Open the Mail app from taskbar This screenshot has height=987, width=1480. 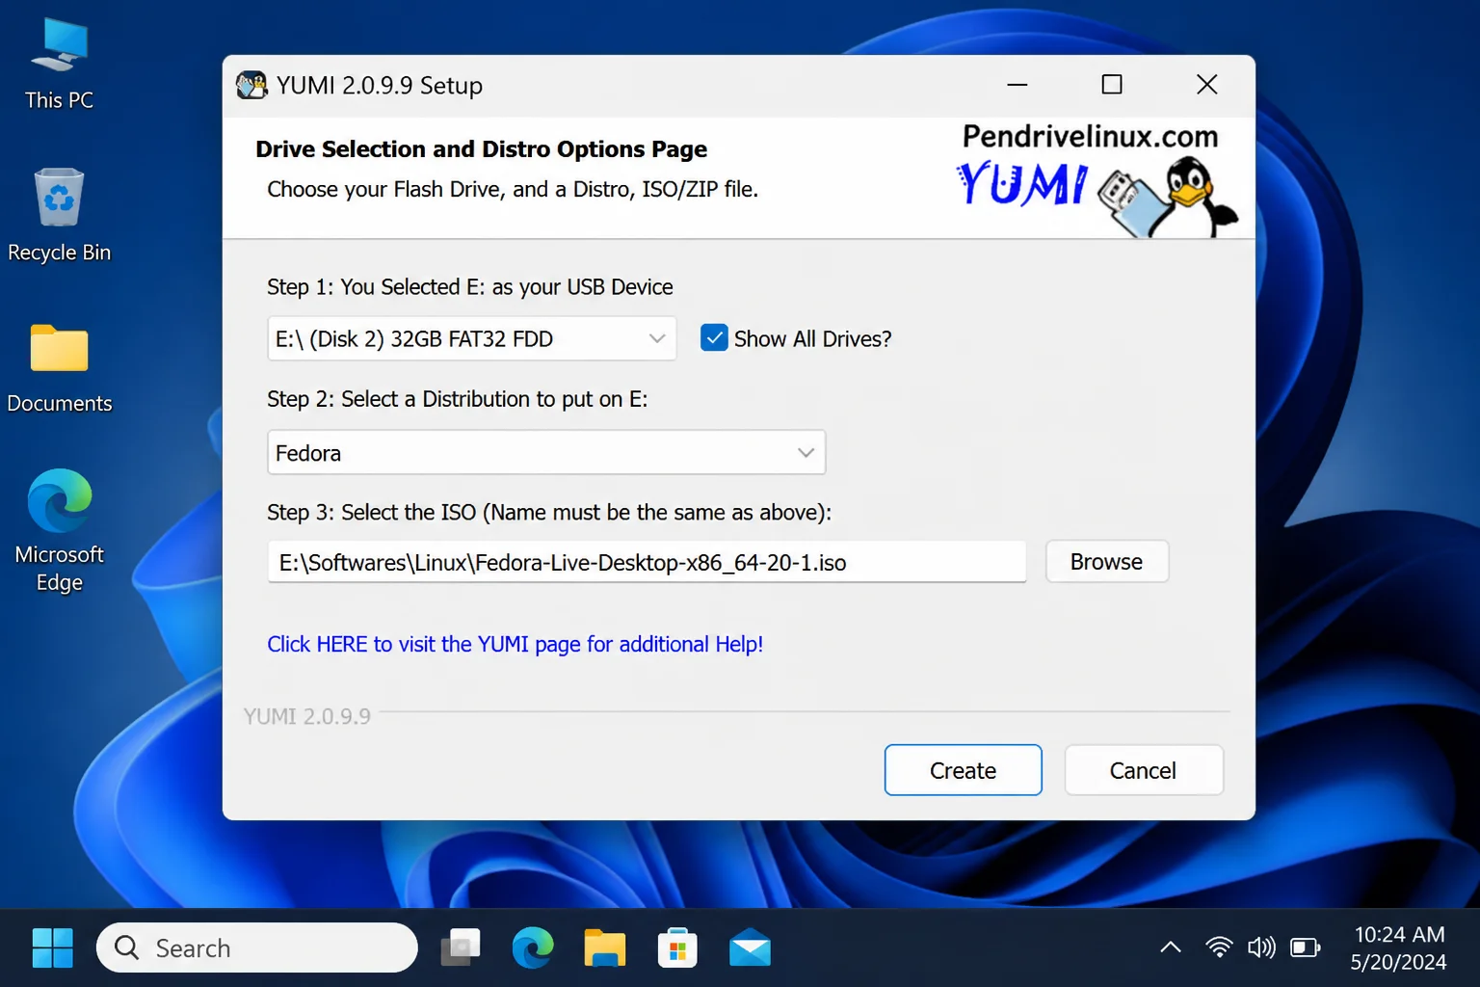750,948
